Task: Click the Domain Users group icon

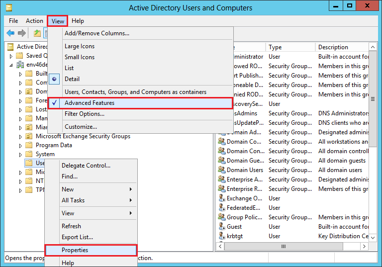Action: coord(222,170)
